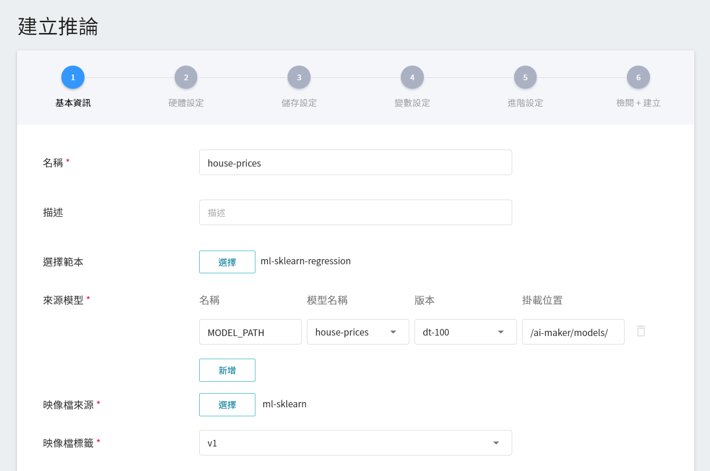Click the 硬體設定 step label
This screenshot has height=471, width=710.
pos(186,103)
